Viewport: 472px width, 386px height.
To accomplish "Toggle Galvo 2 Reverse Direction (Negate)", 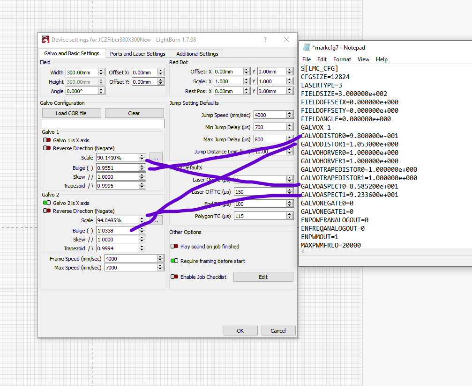I will pos(47,211).
